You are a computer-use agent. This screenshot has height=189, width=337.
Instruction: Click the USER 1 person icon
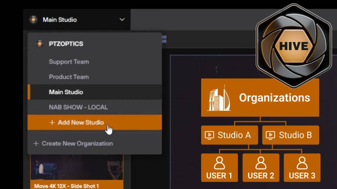point(219,163)
